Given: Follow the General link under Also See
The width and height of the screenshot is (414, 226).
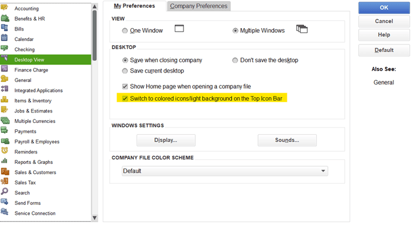Looking at the screenshot, I should [x=384, y=83].
